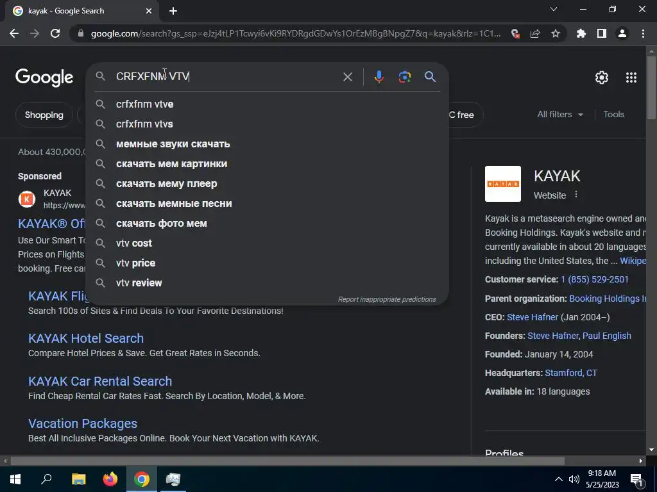Screen dimensions: 657x492
Task: Click the third-party cookies blocked icon
Action: coord(515,33)
